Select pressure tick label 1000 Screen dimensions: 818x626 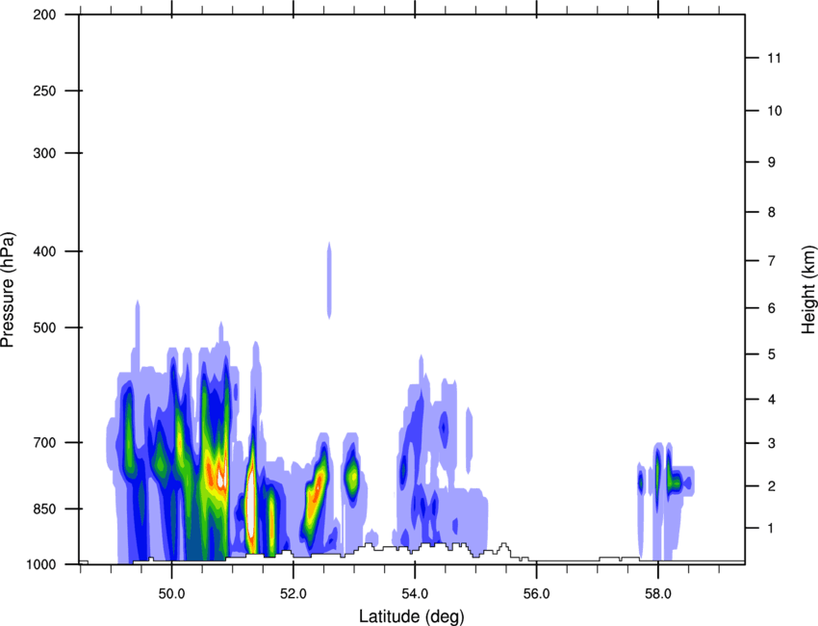[40, 564]
